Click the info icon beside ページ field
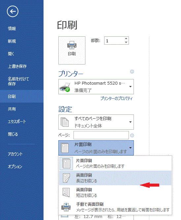The width and height of the screenshot is (181, 220). point(132,135)
